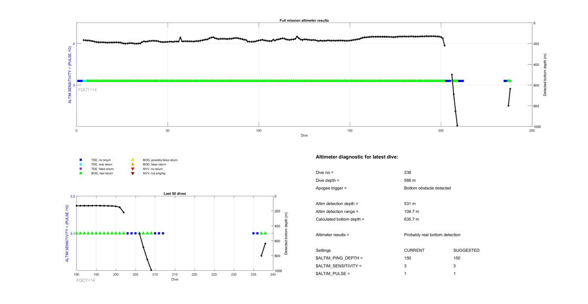Screen dimensions: 588x304
Task: Click the 'Altimeter results =' label
Action: 332,235
